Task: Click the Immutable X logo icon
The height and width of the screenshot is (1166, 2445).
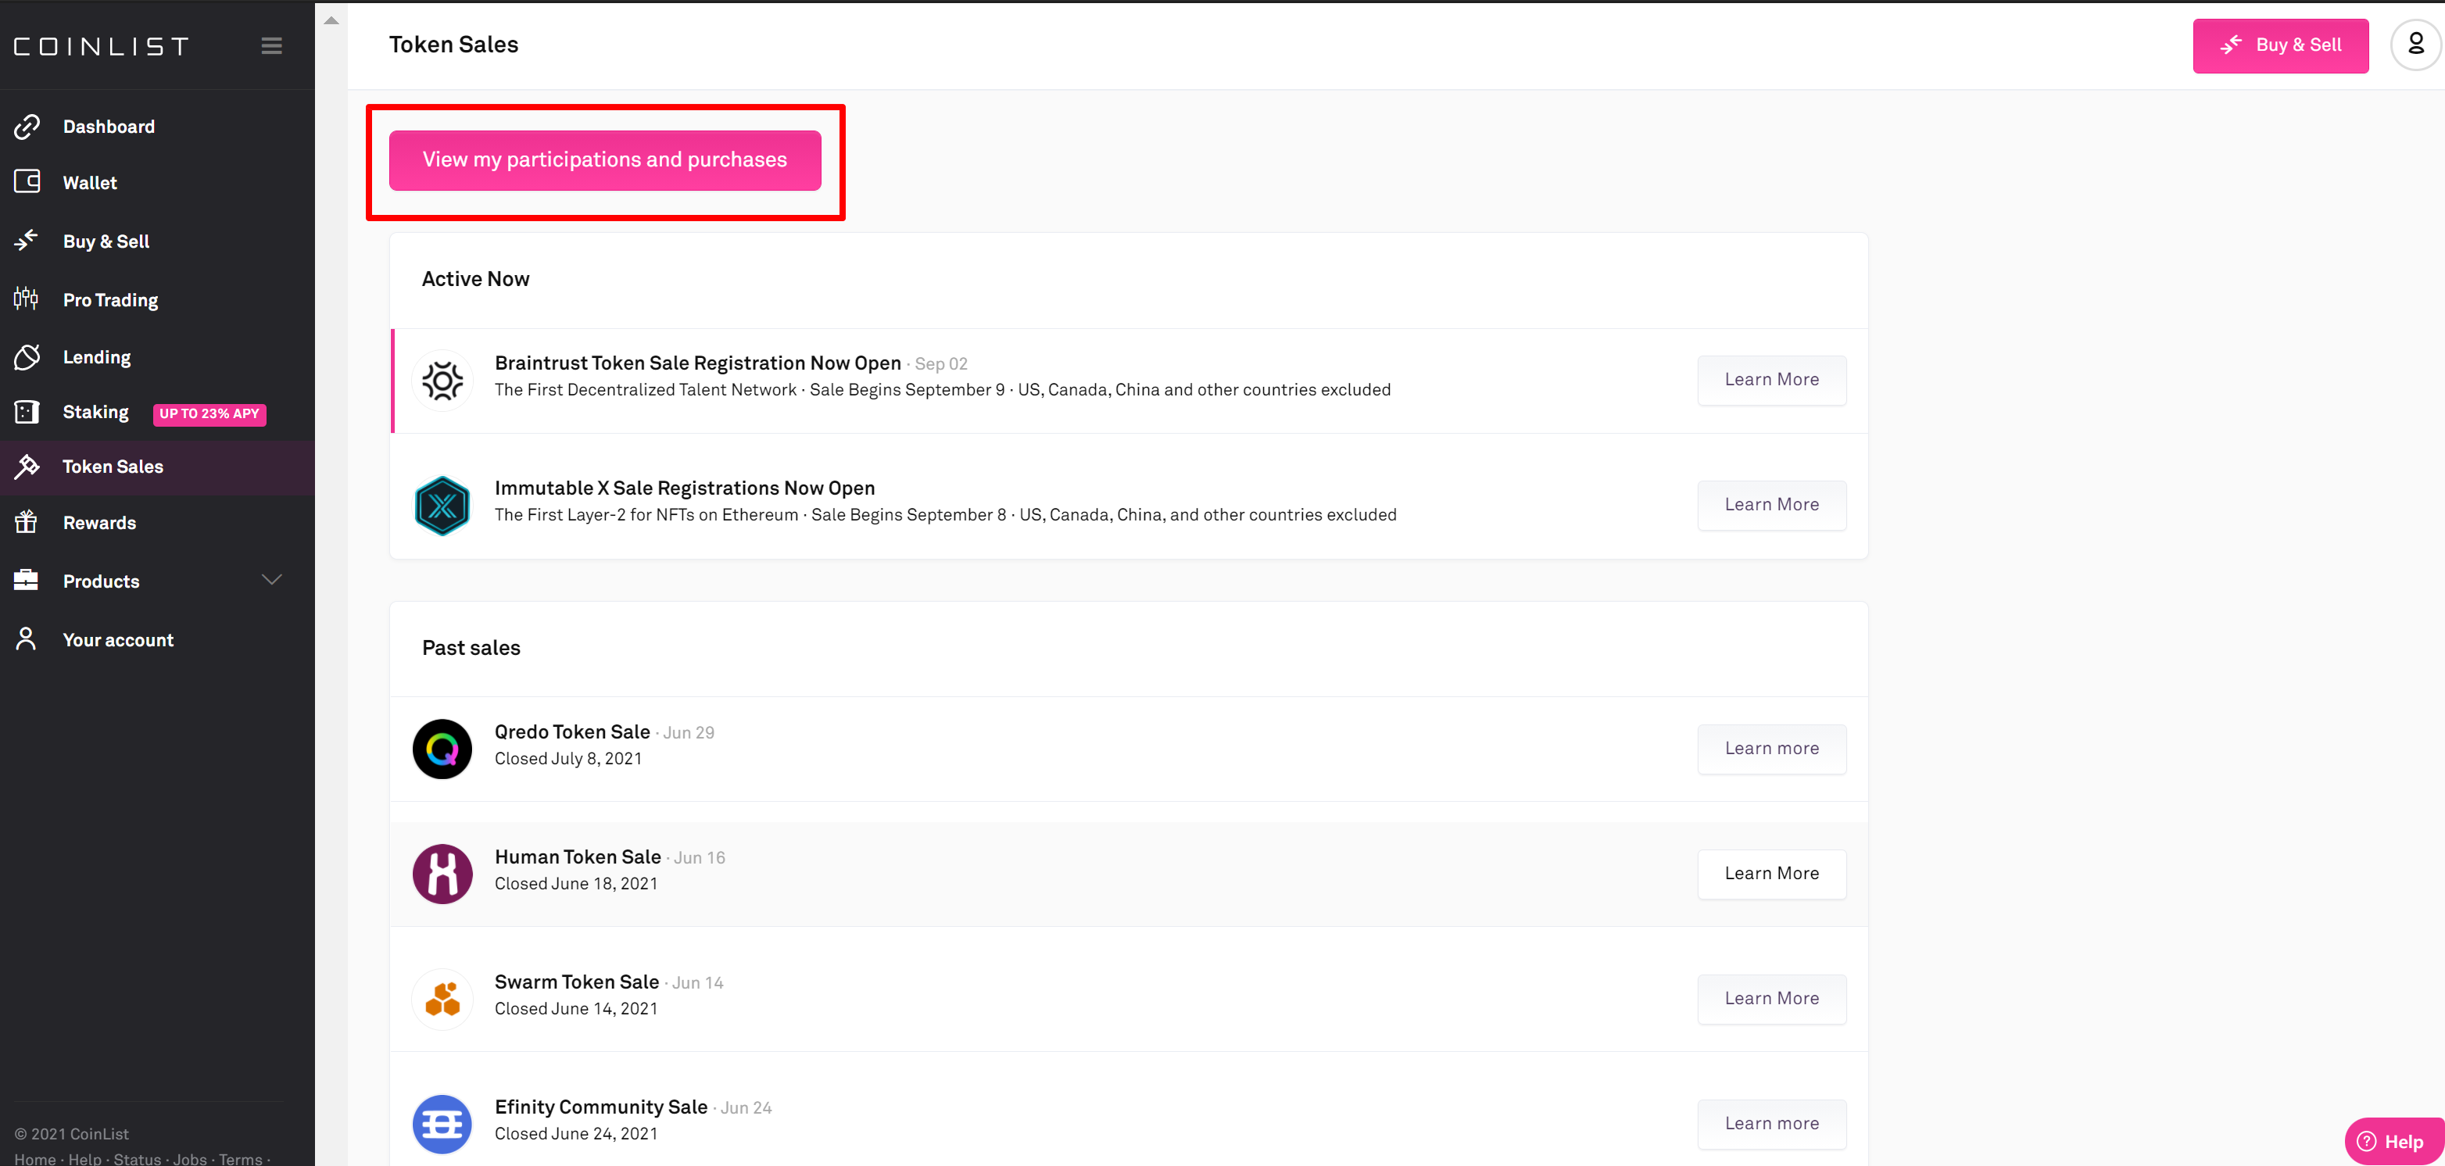Action: (x=442, y=506)
